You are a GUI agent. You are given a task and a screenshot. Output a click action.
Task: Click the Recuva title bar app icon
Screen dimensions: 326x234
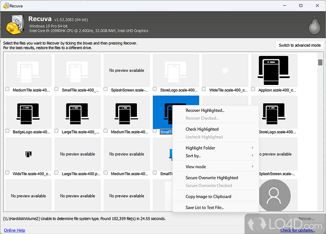point(6,6)
